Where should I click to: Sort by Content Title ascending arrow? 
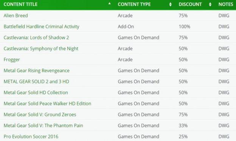coord(110,3)
